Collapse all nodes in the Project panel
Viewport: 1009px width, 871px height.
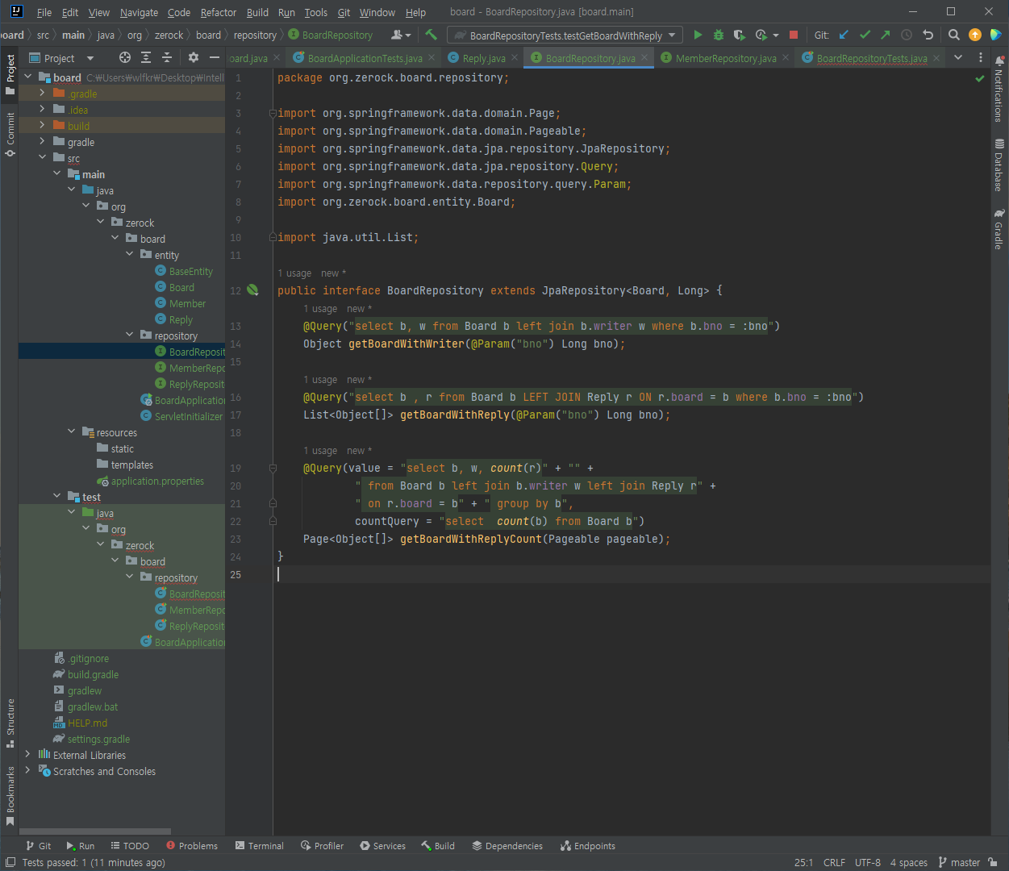click(x=167, y=57)
